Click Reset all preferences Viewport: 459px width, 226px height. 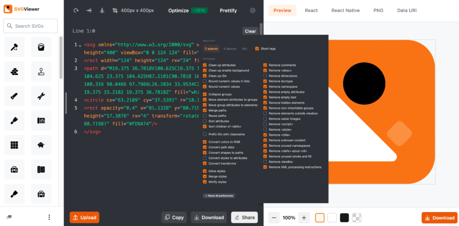click(x=219, y=196)
